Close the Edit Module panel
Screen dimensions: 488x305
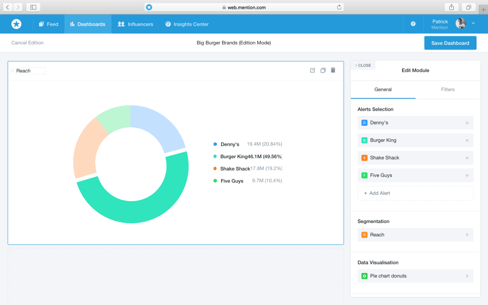pyautogui.click(x=363, y=65)
